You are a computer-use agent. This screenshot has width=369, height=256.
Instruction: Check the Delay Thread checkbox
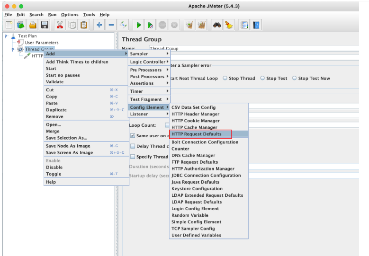133,146
